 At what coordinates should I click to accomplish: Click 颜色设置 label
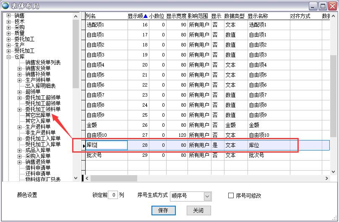tap(27, 195)
